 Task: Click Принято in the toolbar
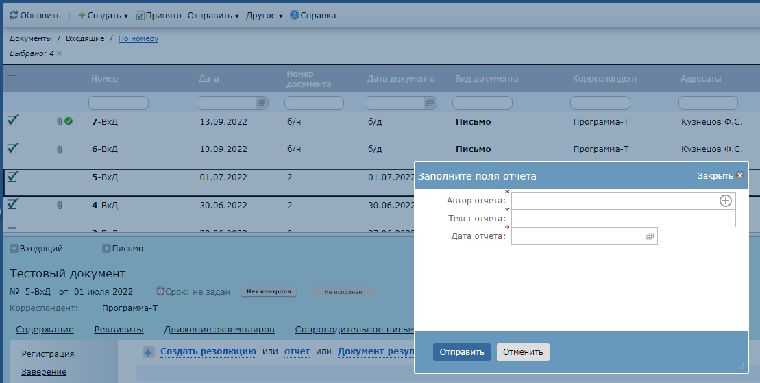pyautogui.click(x=163, y=16)
